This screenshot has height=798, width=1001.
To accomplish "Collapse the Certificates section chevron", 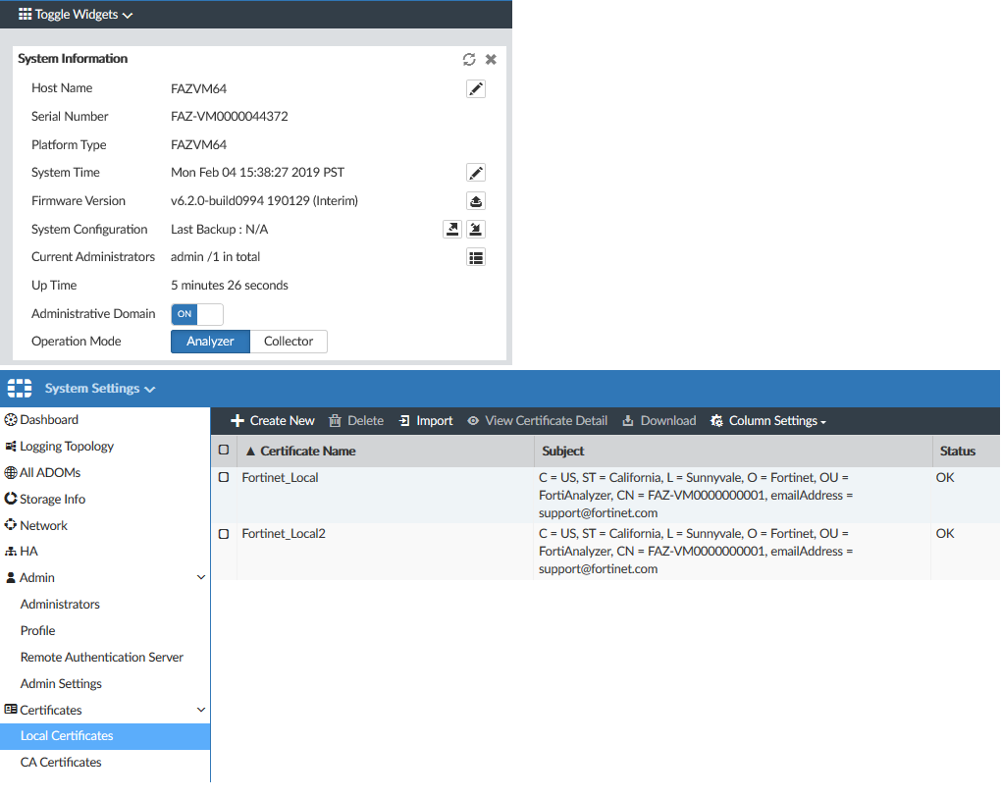I will (201, 710).
